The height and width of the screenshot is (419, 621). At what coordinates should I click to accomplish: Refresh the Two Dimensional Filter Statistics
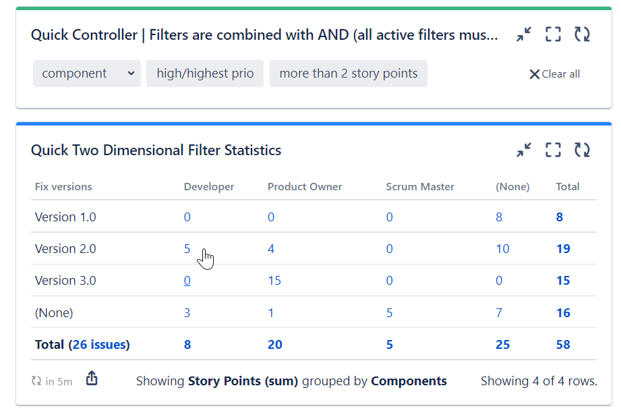(x=582, y=150)
